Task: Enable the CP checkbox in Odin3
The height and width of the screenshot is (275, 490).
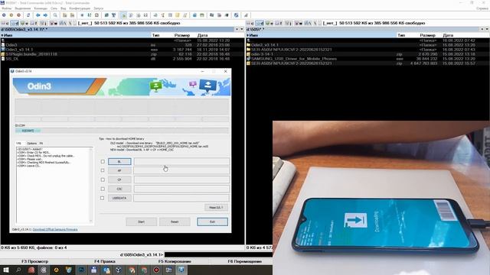Action: pyautogui.click(x=103, y=180)
